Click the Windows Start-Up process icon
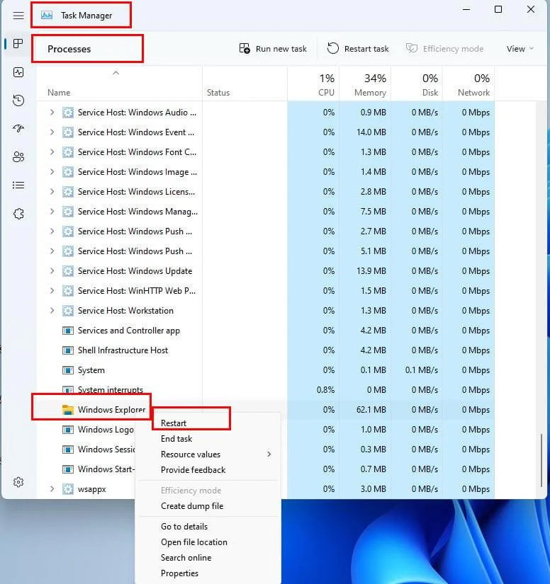Image resolution: width=550 pixels, height=584 pixels. [68, 469]
